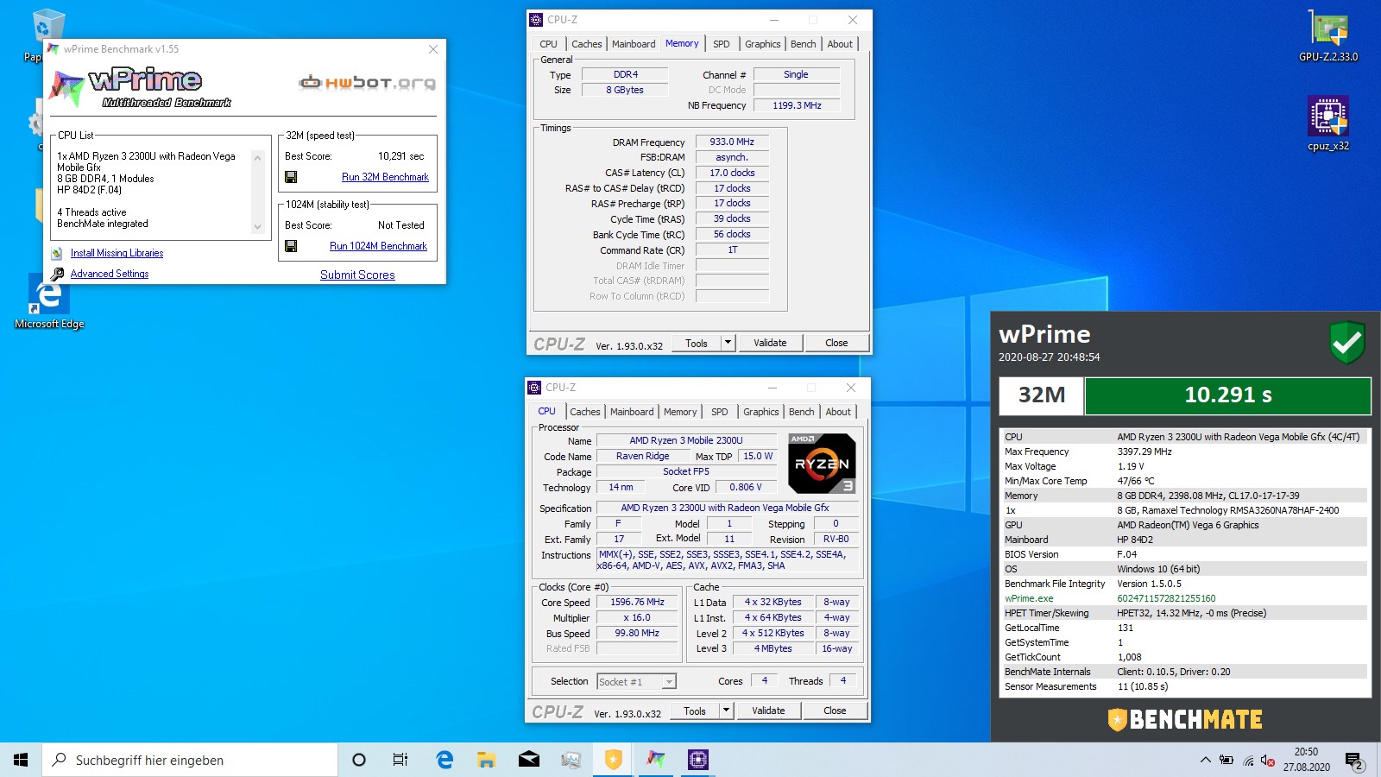Click the Ryzen 3 processor logo in CPU-Z
The image size is (1381, 777).
822,464
